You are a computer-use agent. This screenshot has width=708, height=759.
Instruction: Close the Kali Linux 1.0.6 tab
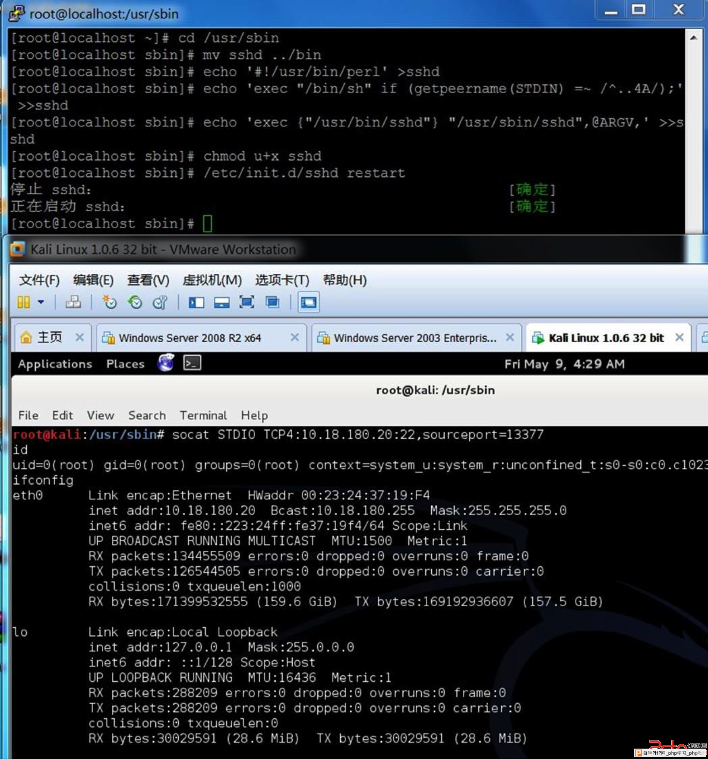[x=679, y=337]
